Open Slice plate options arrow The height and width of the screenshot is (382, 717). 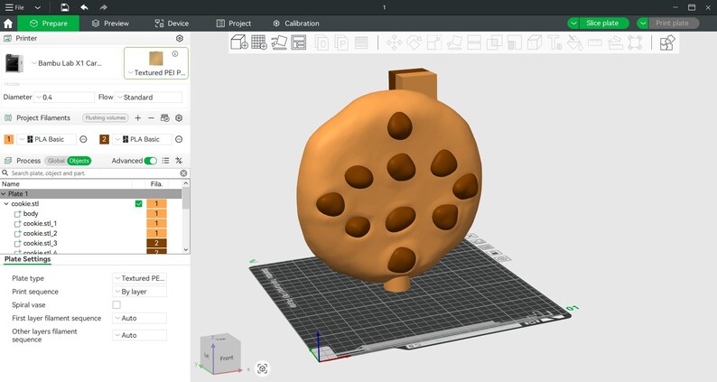point(573,23)
